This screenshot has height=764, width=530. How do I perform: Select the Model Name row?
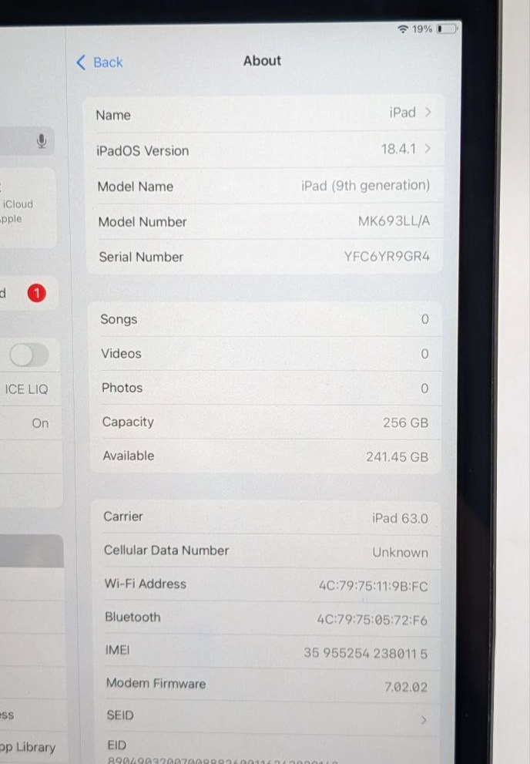pos(265,186)
